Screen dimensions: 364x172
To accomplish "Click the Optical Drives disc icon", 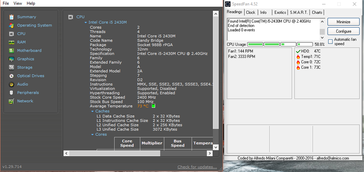I will click(x=11, y=76).
